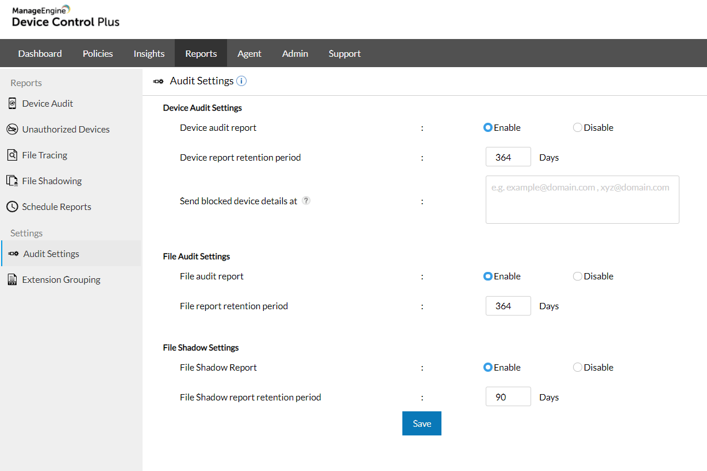Viewport: 707px width, 471px height.
Task: Select Disable for File audit report
Action: click(x=578, y=277)
